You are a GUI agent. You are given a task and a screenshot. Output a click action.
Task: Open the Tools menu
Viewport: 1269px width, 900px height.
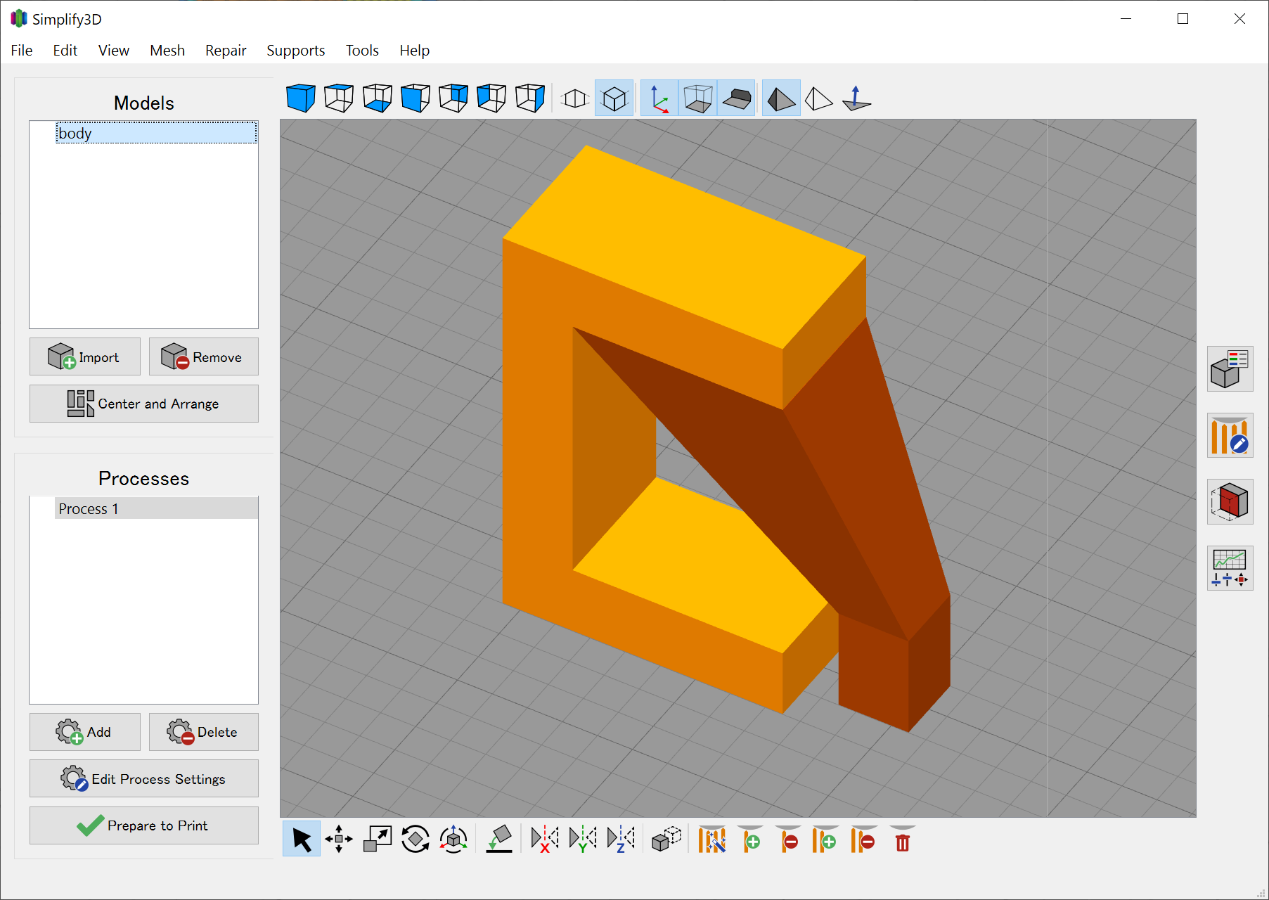tap(362, 51)
